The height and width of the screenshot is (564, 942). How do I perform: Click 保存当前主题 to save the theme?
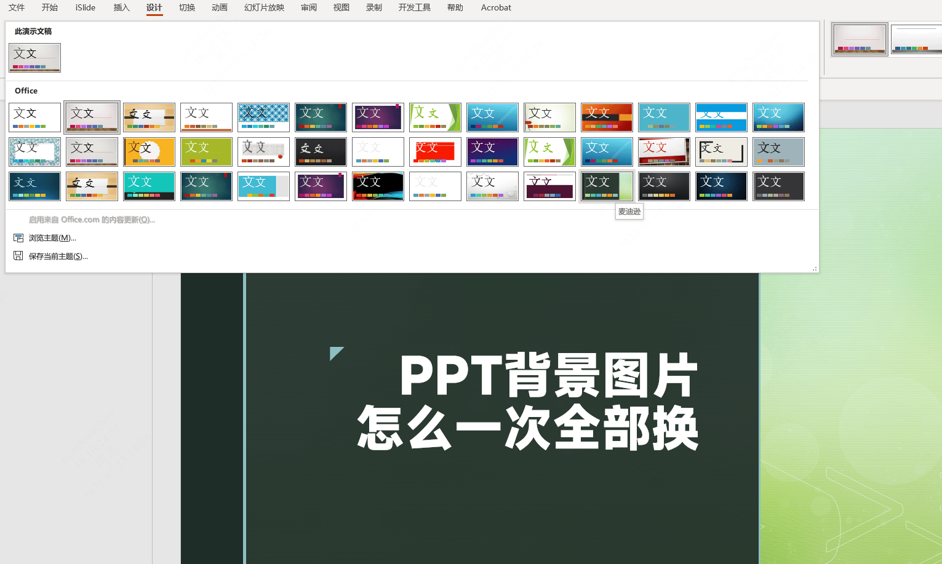[x=57, y=256]
